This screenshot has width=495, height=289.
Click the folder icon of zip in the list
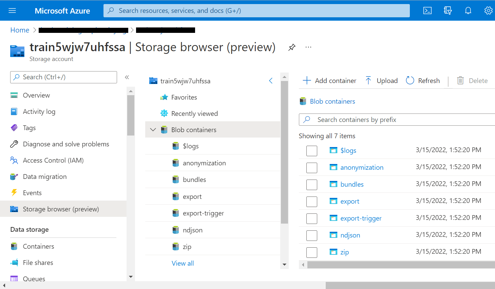tap(334, 252)
